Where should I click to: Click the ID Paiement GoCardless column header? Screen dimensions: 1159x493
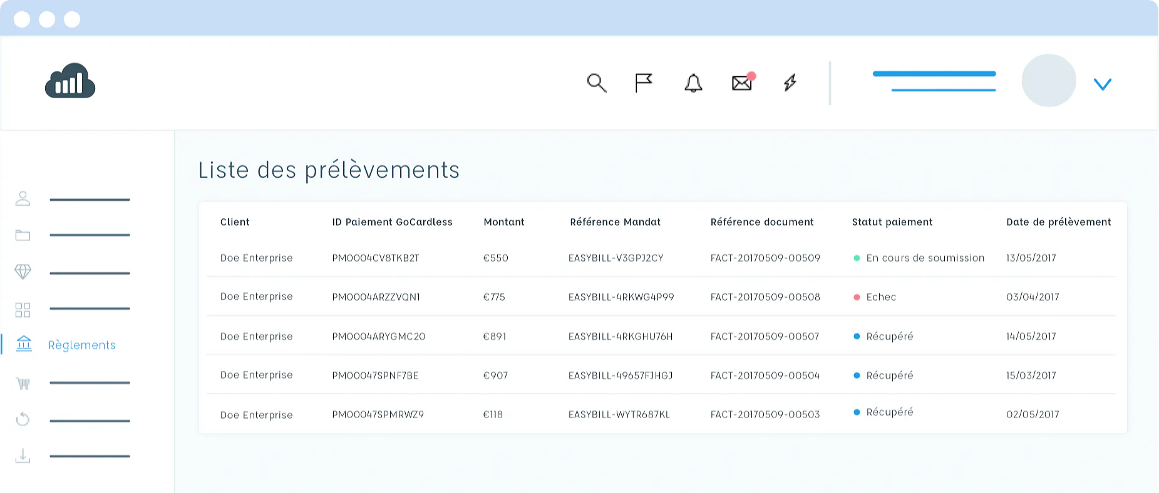point(392,222)
